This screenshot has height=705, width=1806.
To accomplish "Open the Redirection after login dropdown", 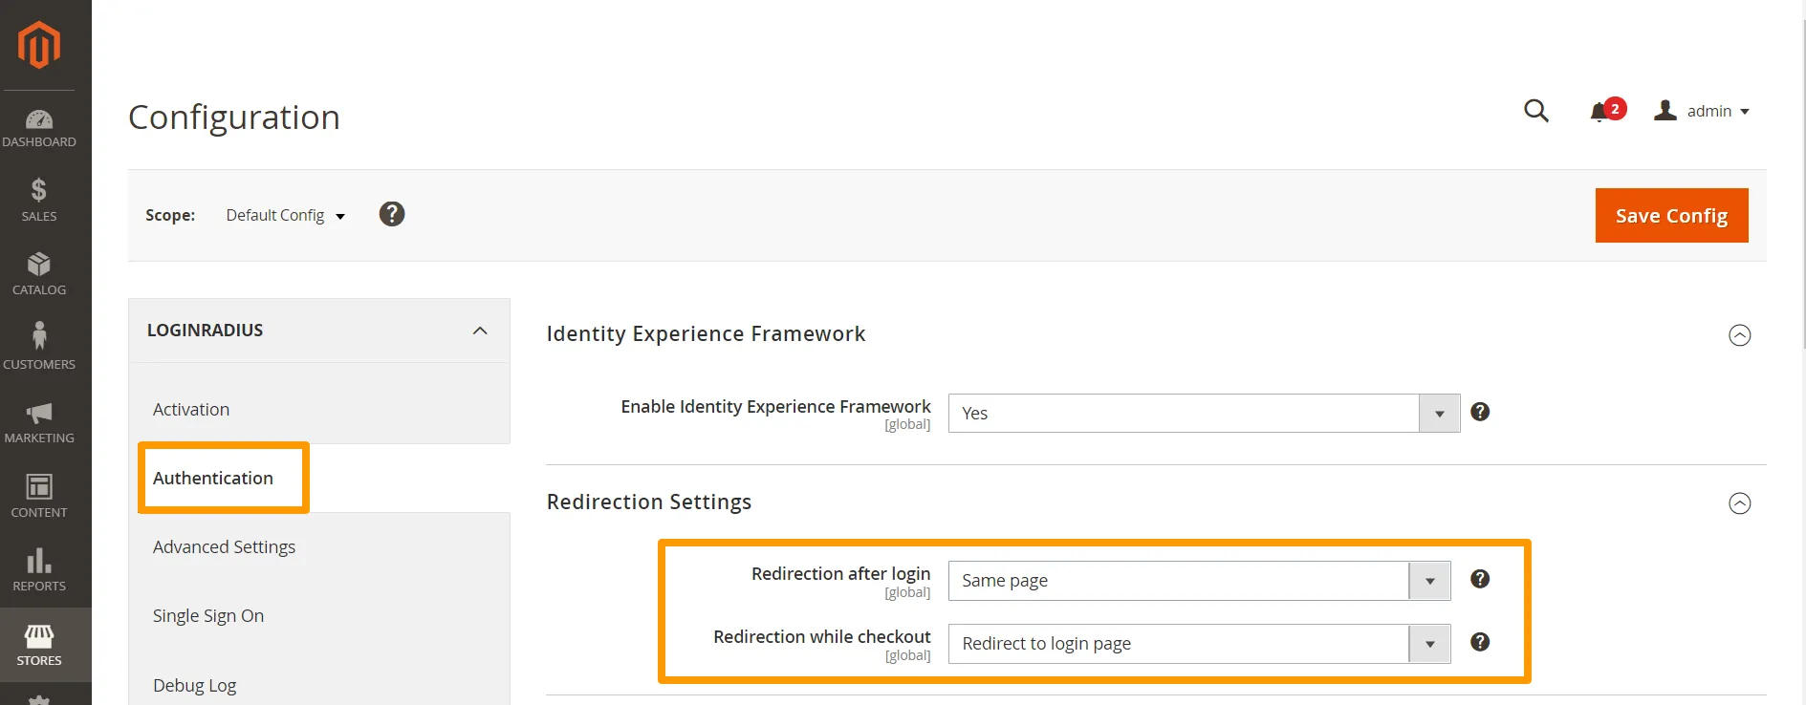I will coord(1199,581).
